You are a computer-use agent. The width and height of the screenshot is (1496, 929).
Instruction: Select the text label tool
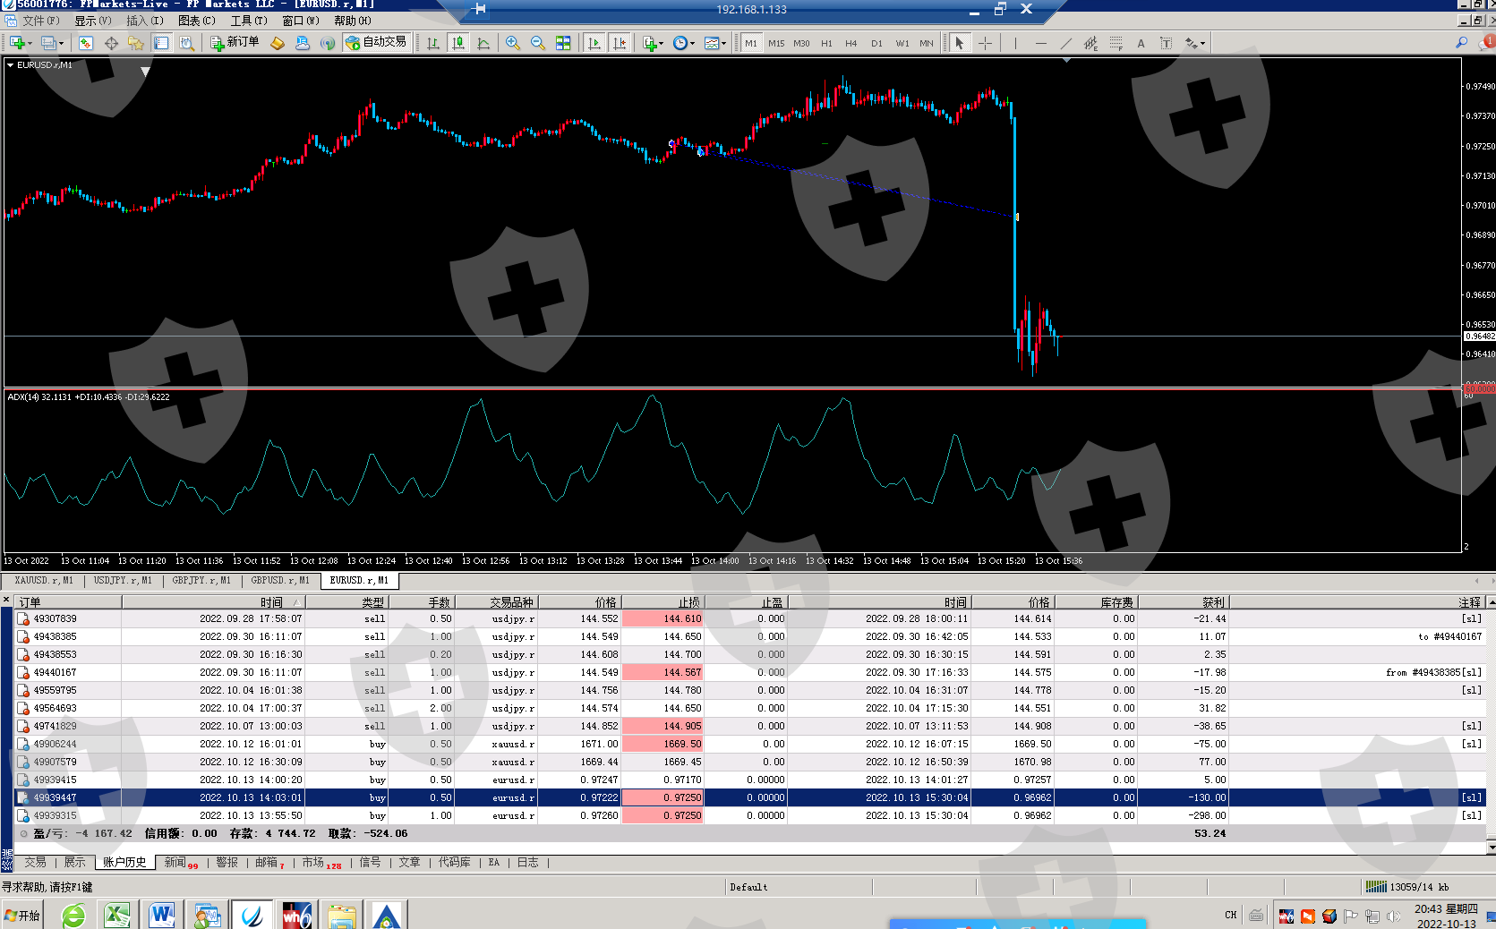[1141, 43]
